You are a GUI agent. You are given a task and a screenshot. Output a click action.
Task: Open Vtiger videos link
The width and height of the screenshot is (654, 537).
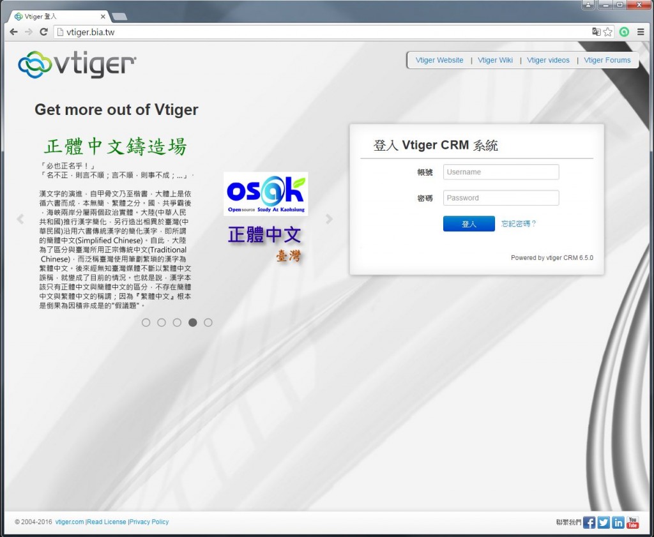point(548,60)
